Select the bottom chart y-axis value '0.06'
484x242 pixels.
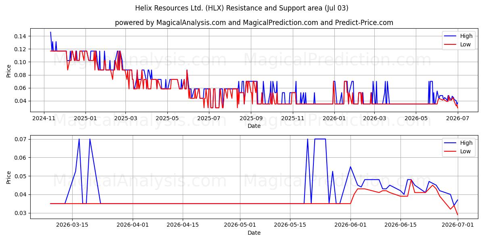(x=21, y=158)
